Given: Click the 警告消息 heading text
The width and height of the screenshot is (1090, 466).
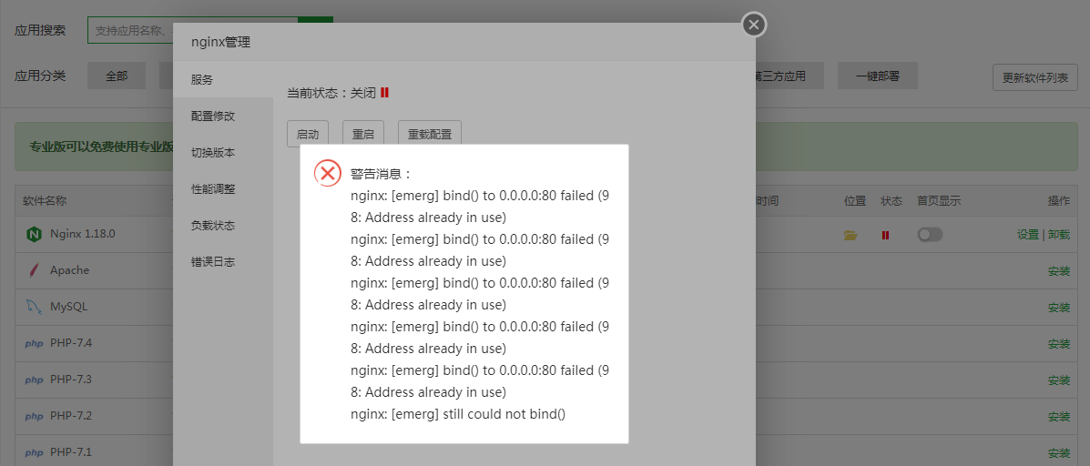Looking at the screenshot, I should pyautogui.click(x=381, y=174).
